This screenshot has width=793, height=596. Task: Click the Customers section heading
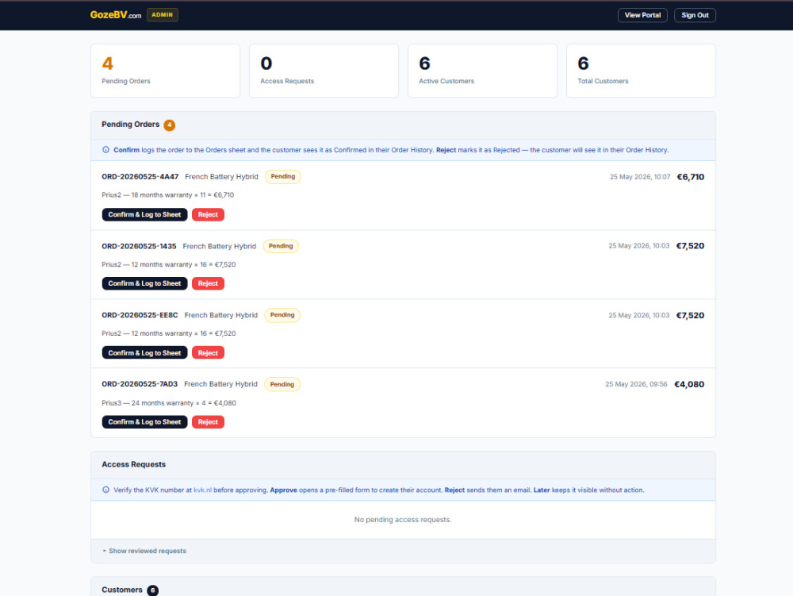(122, 590)
